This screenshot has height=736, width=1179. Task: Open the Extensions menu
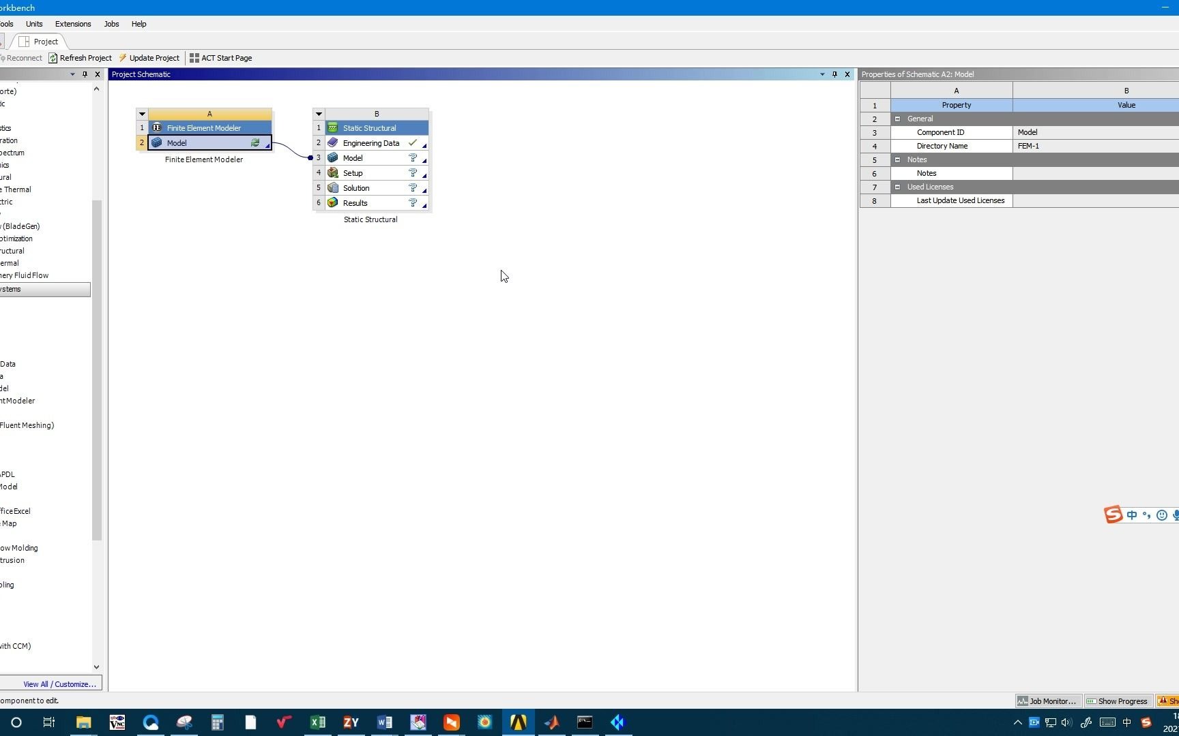tap(73, 24)
